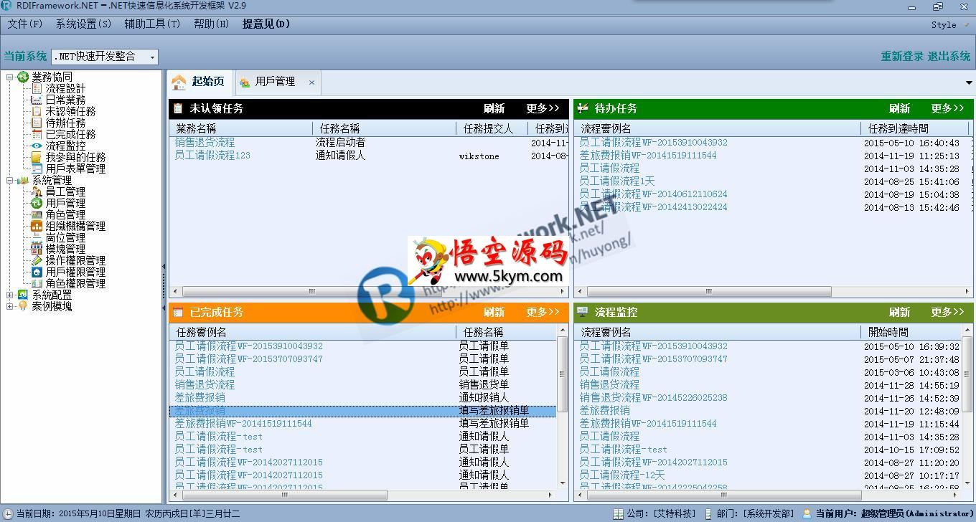Click the 待辦任務 tree icon
976x522 pixels.
[37, 123]
